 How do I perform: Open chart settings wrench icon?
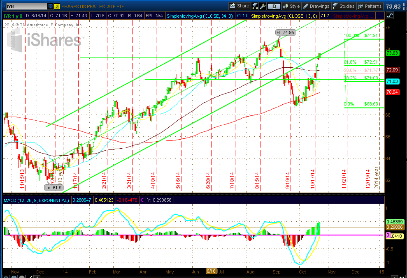point(263,6)
